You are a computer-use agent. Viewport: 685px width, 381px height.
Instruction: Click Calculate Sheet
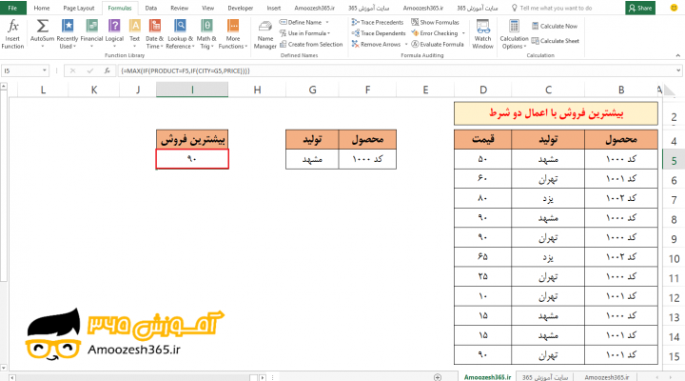point(556,41)
